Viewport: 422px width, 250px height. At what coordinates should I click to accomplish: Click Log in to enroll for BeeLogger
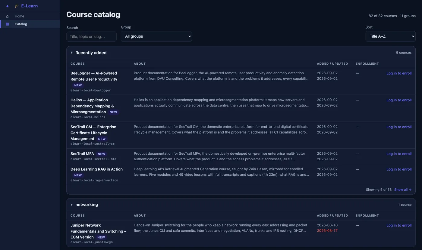[399, 73]
